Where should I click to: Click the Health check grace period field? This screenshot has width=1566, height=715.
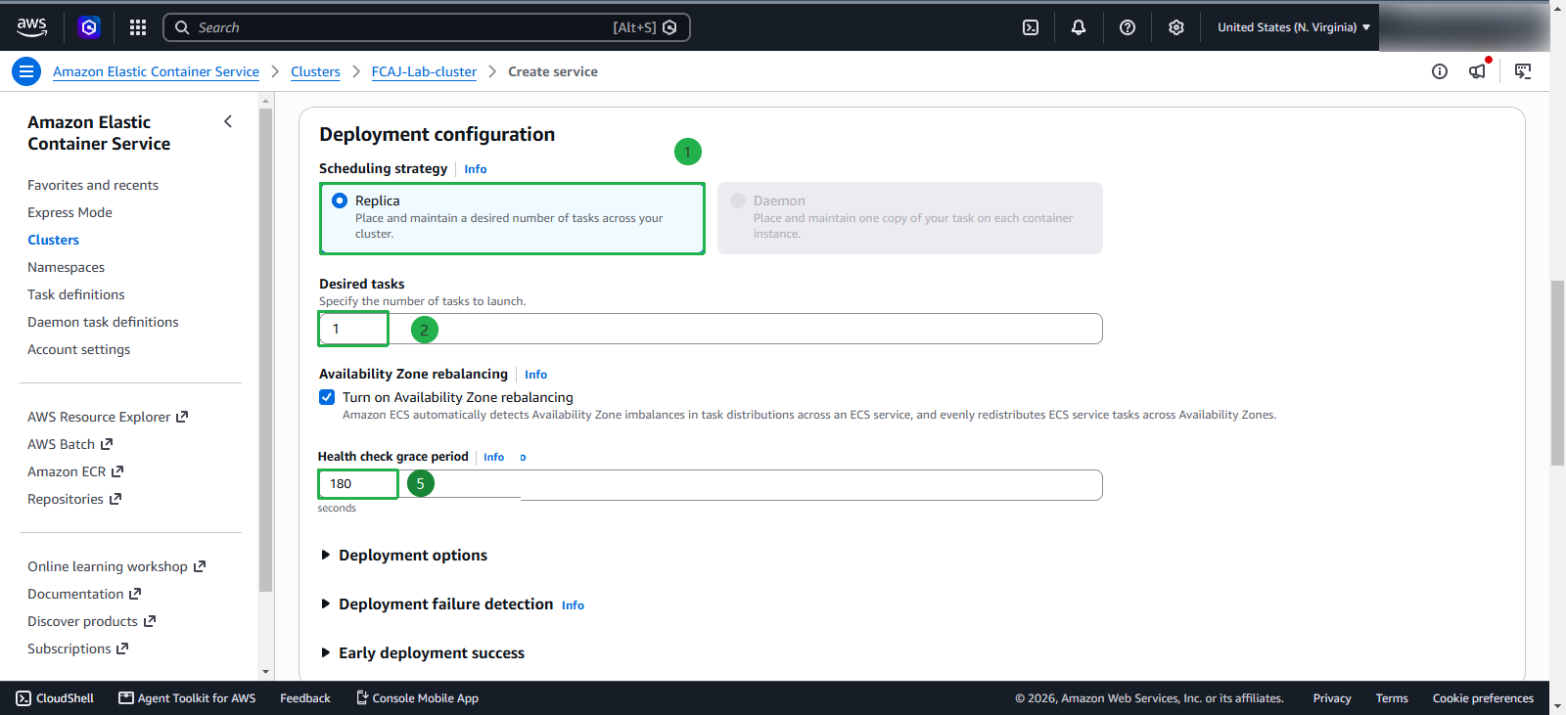[711, 484]
